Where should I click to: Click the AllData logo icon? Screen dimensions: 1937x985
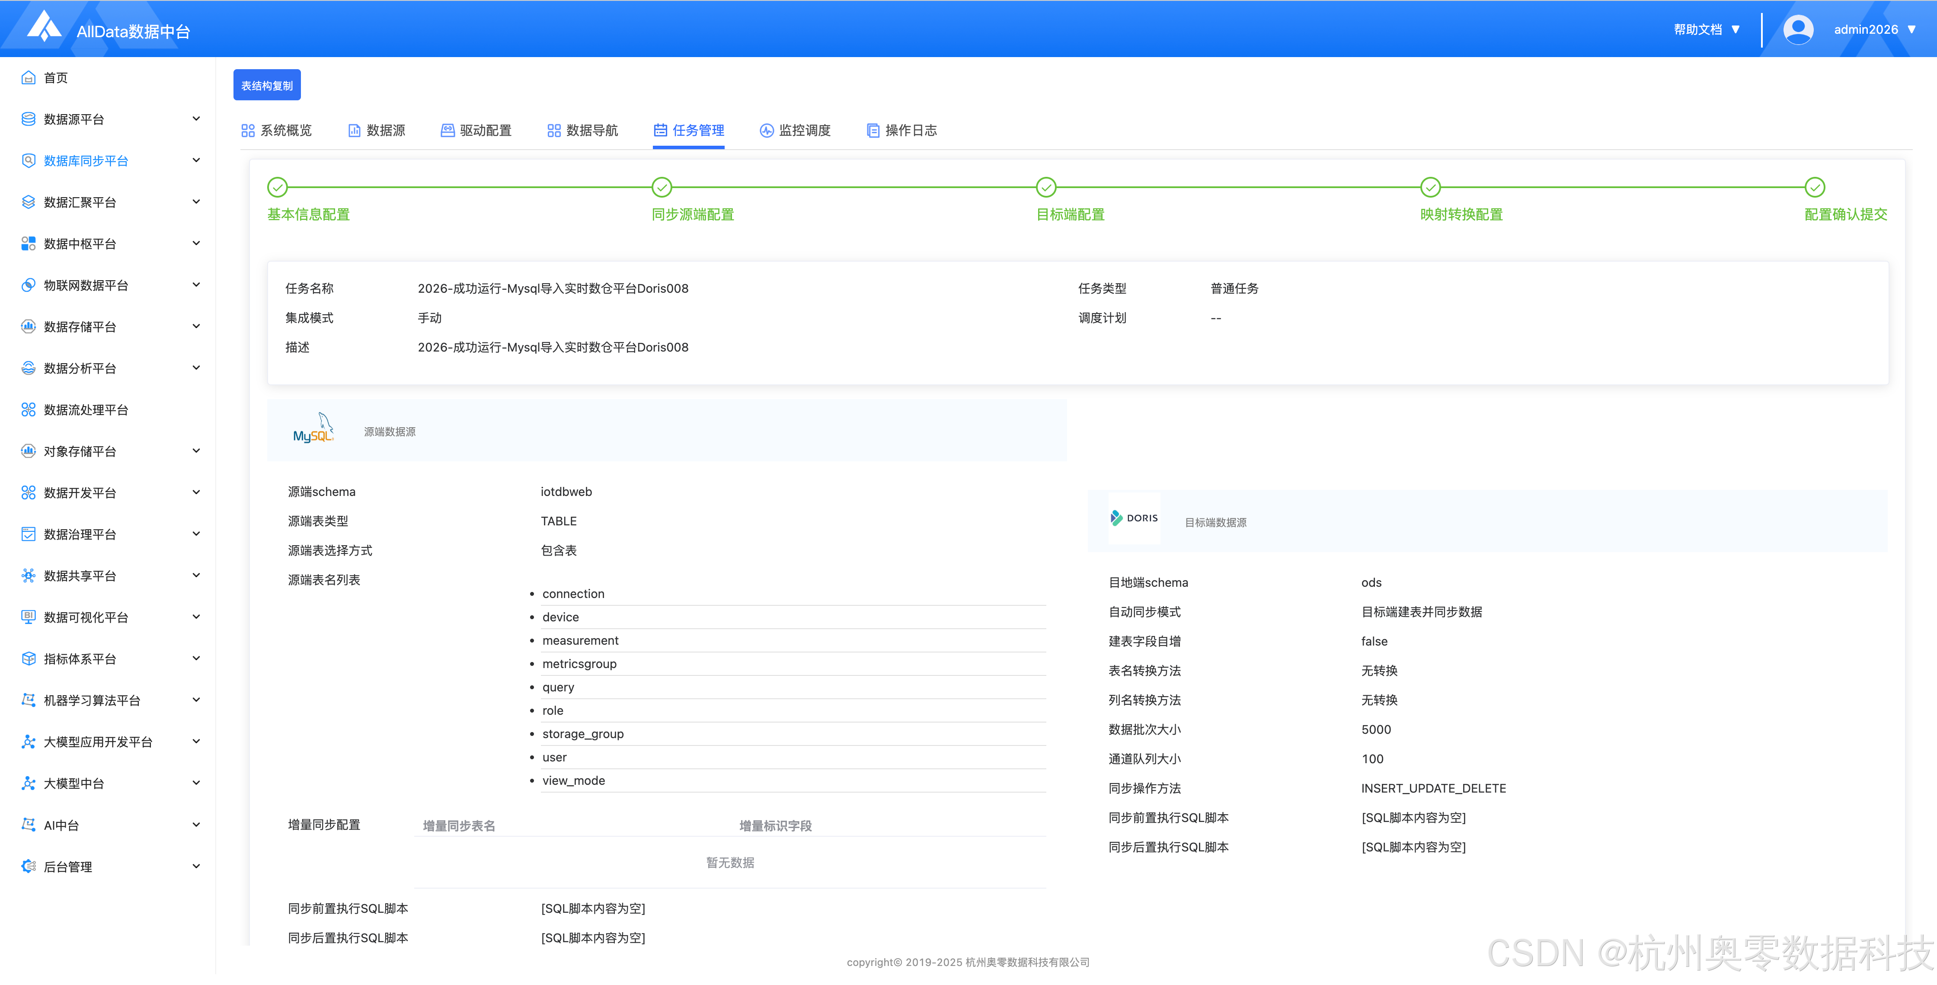44,27
